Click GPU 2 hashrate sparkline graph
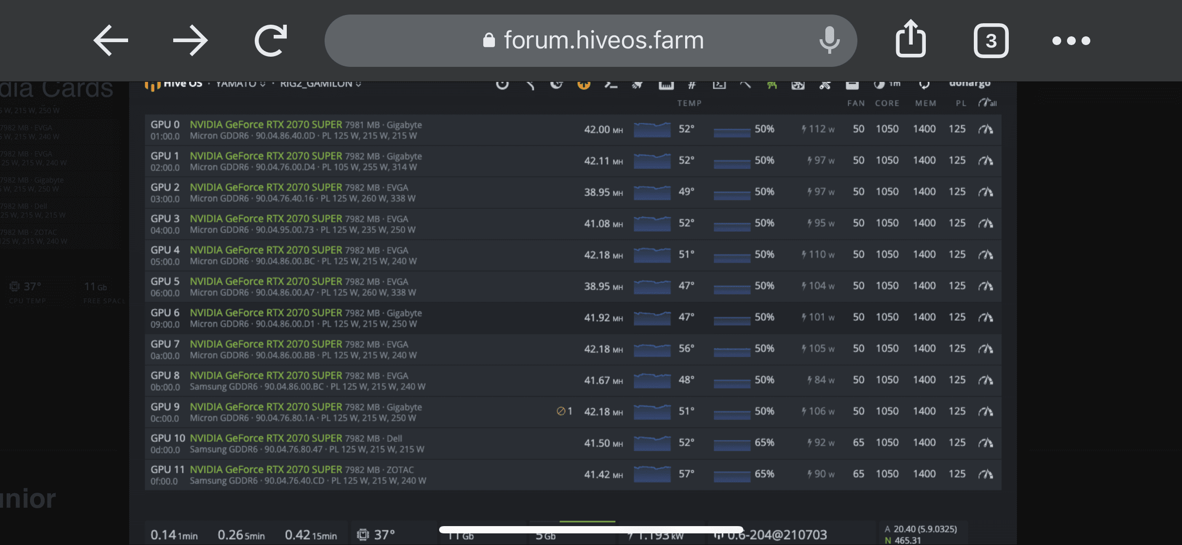Image resolution: width=1182 pixels, height=545 pixels. (x=652, y=192)
